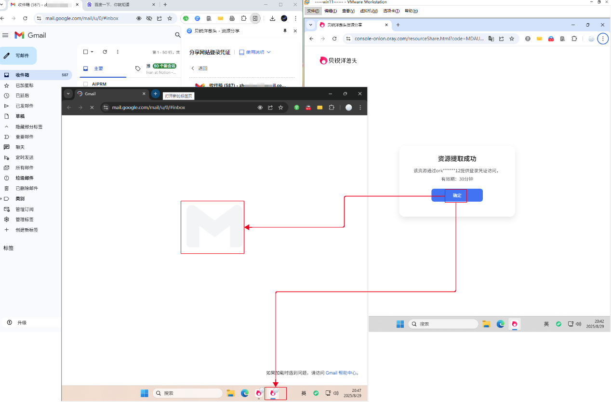Stop page loading in dark Gmail window
611x402 pixels.
coord(92,108)
